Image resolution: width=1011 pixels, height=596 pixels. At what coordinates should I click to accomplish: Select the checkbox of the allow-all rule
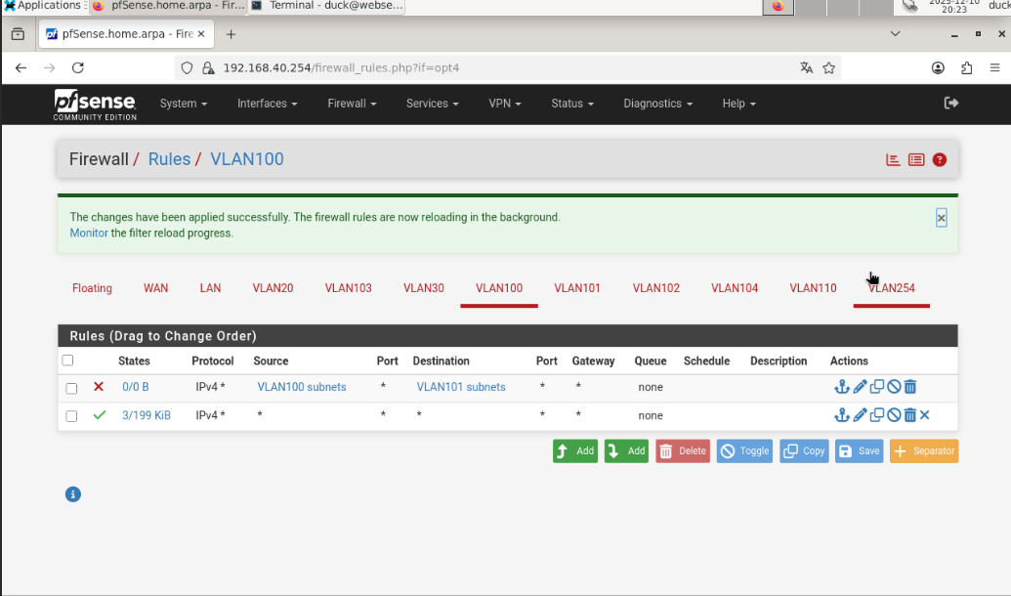click(71, 416)
